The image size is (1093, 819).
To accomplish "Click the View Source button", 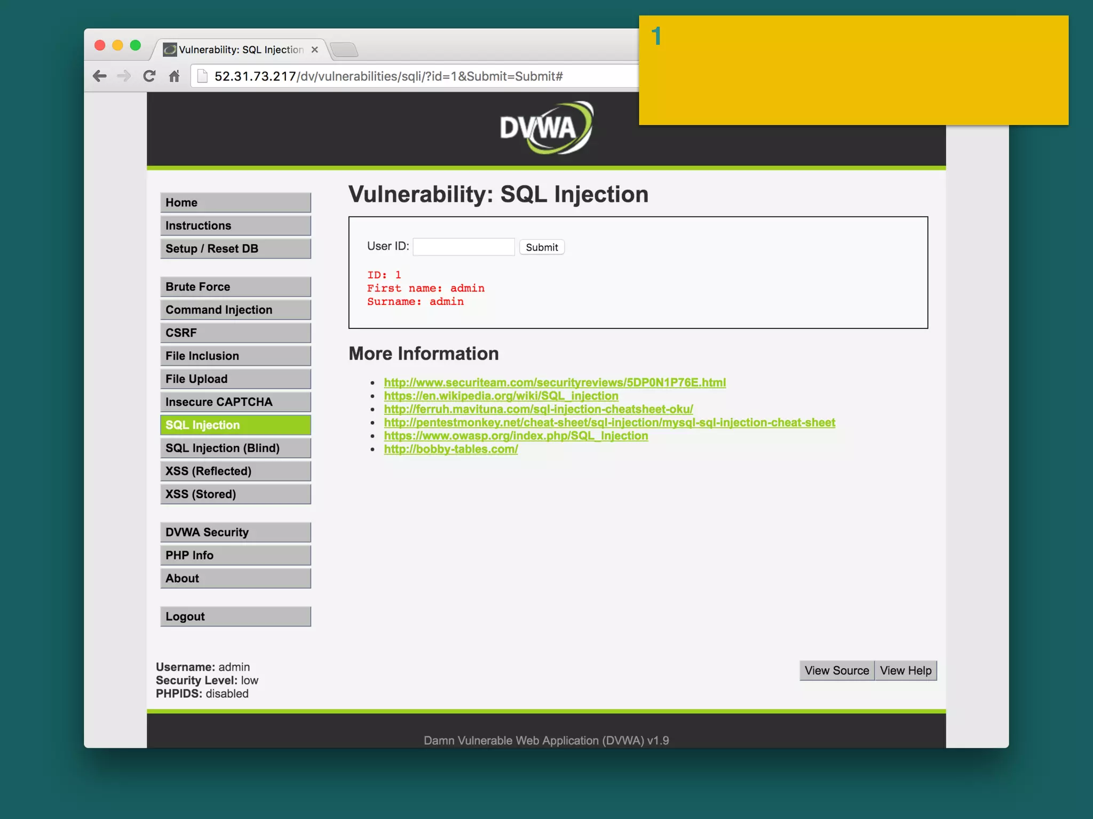I will (836, 671).
